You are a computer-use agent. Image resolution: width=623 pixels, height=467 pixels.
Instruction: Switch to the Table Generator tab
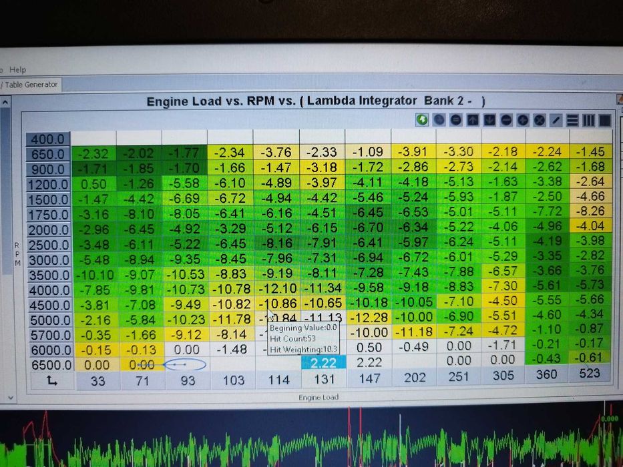[30, 85]
